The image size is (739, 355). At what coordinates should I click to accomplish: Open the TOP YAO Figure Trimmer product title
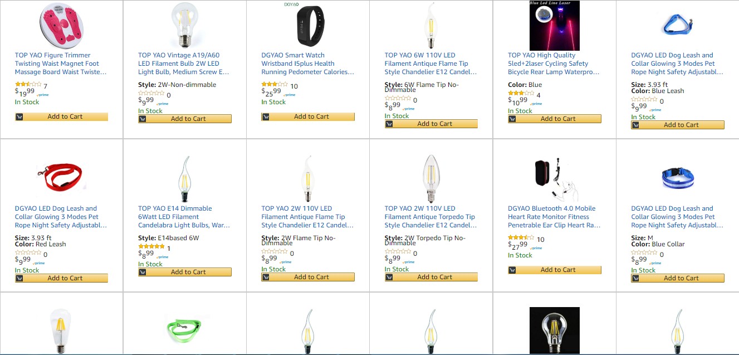61,64
